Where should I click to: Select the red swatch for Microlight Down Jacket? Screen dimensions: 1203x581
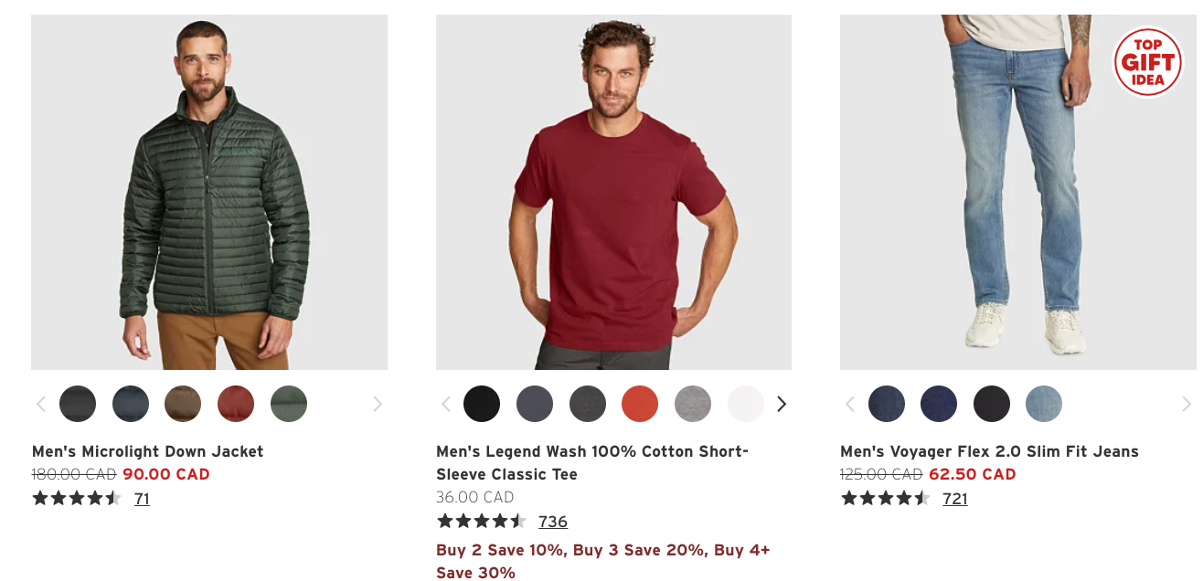(236, 404)
